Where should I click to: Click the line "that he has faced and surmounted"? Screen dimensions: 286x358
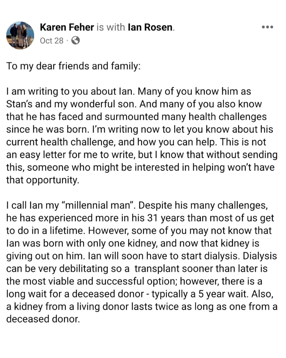pyautogui.click(x=136, y=117)
